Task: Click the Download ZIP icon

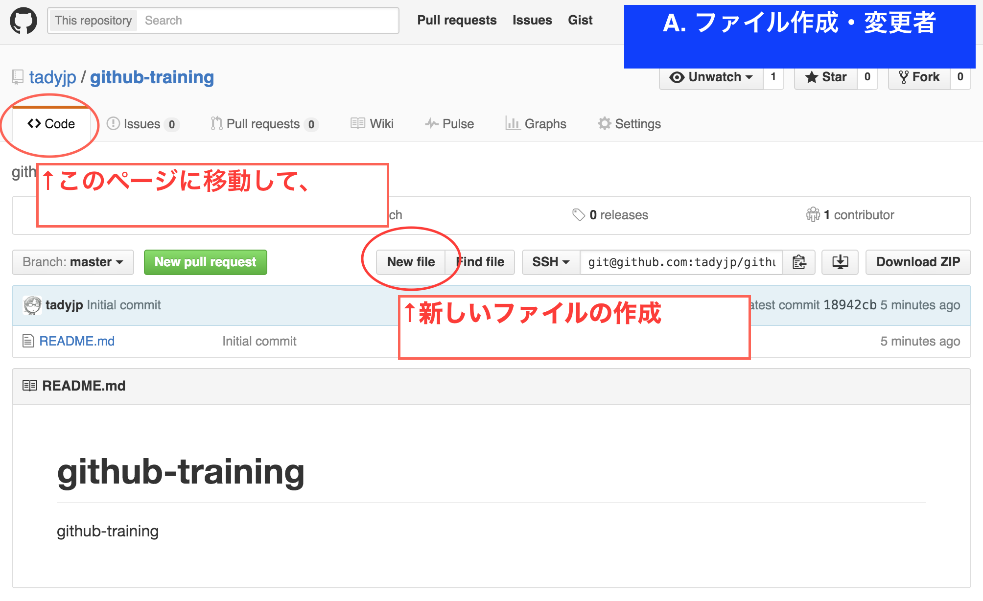Action: (840, 262)
